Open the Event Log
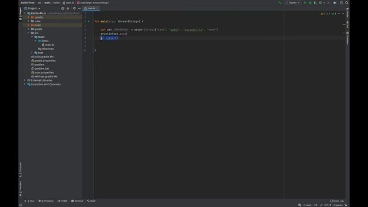The image size is (368, 207). tap(337, 201)
